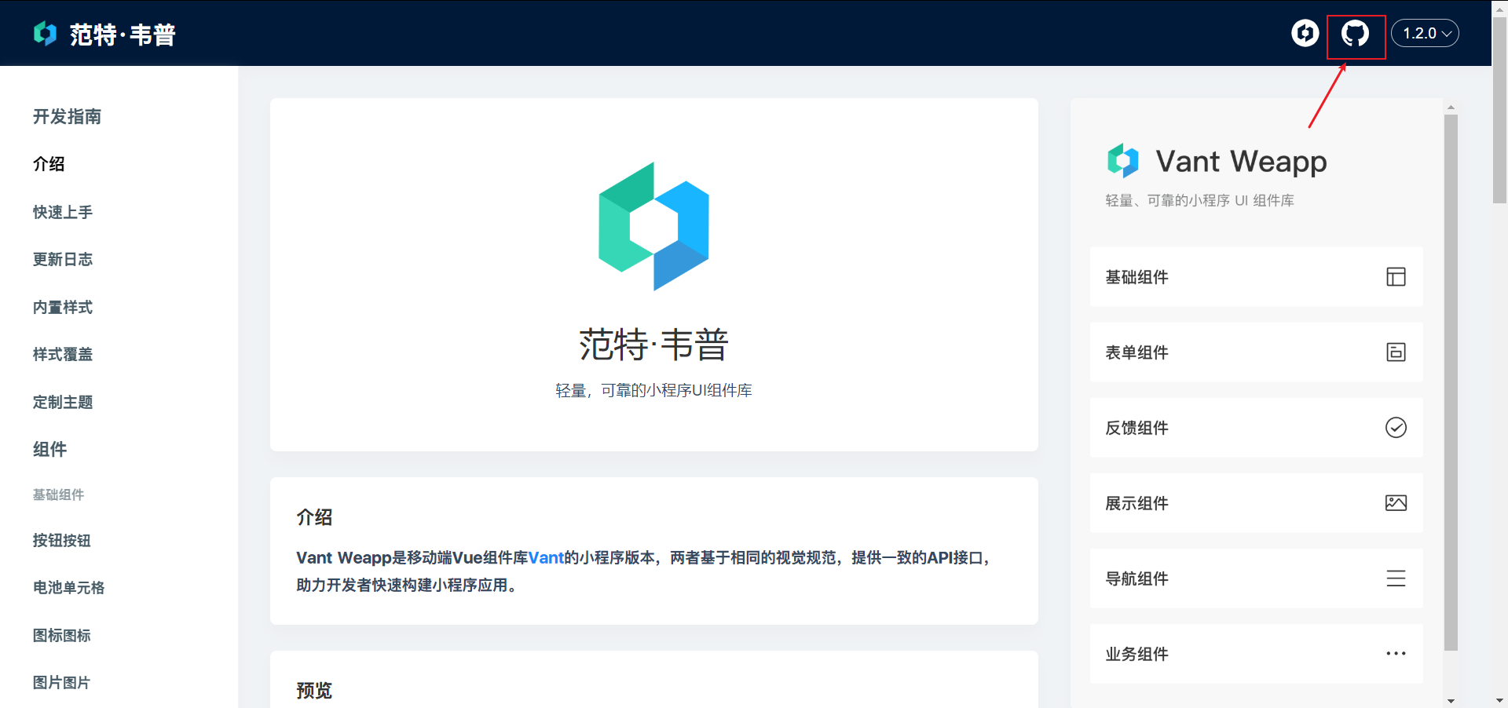Click the ellipsis icon on 业务组件 card
Image resolution: width=1508 pixels, height=708 pixels.
1396,654
